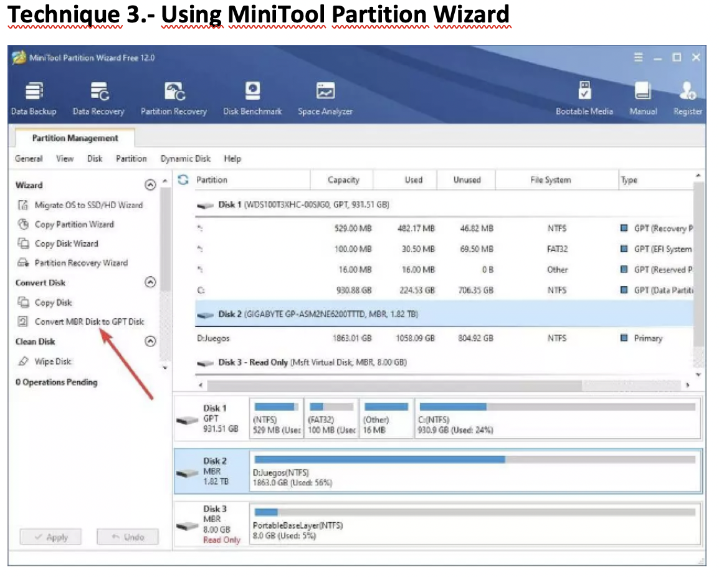Click the Apply button
This screenshot has width=719, height=577.
[50, 536]
